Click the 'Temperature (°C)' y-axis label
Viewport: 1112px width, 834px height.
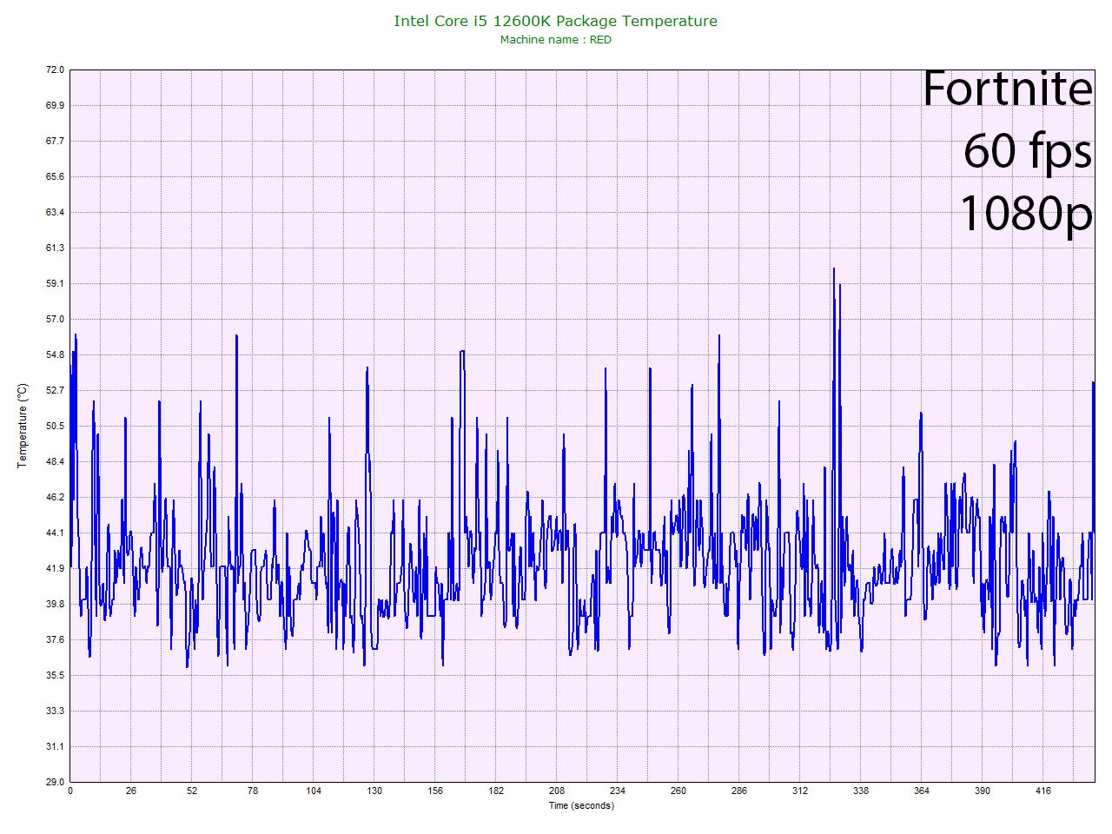tap(23, 426)
